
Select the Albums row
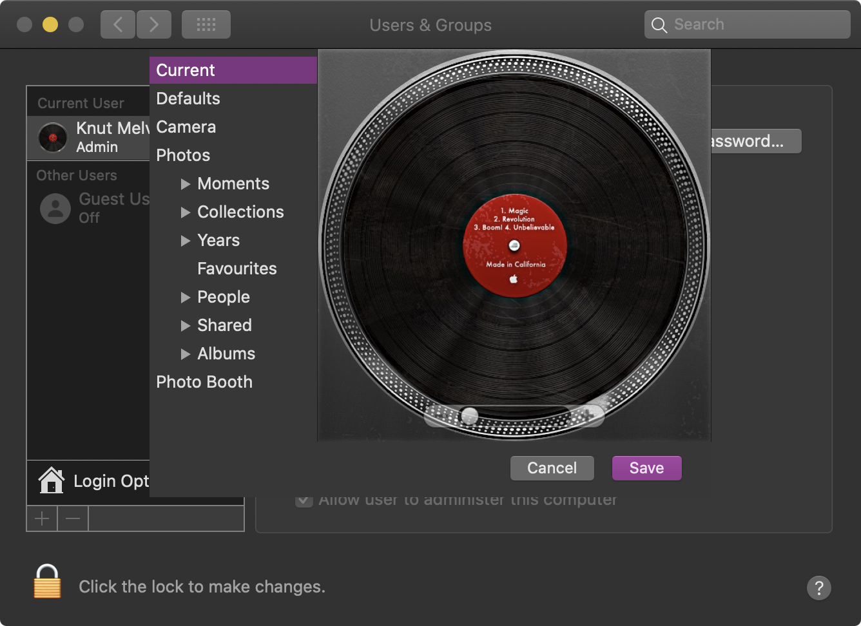[x=233, y=354]
